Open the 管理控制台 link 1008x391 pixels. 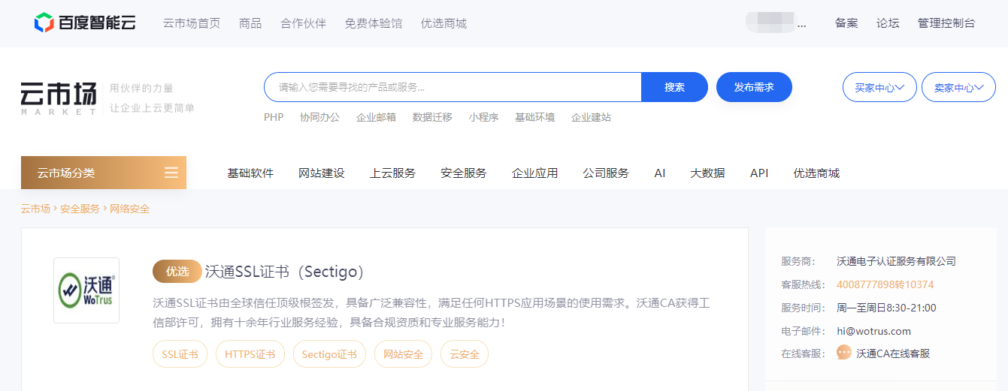click(x=946, y=23)
